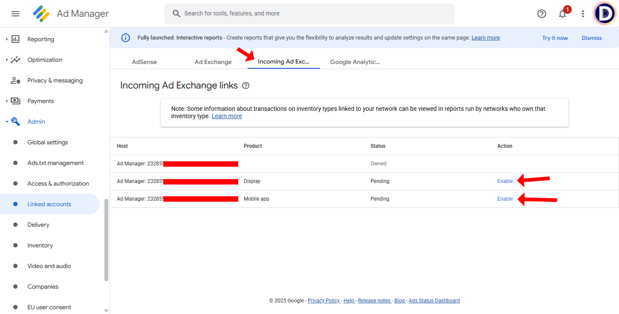Click the Product column header
Viewport: 619px width, 314px height.
(253, 146)
